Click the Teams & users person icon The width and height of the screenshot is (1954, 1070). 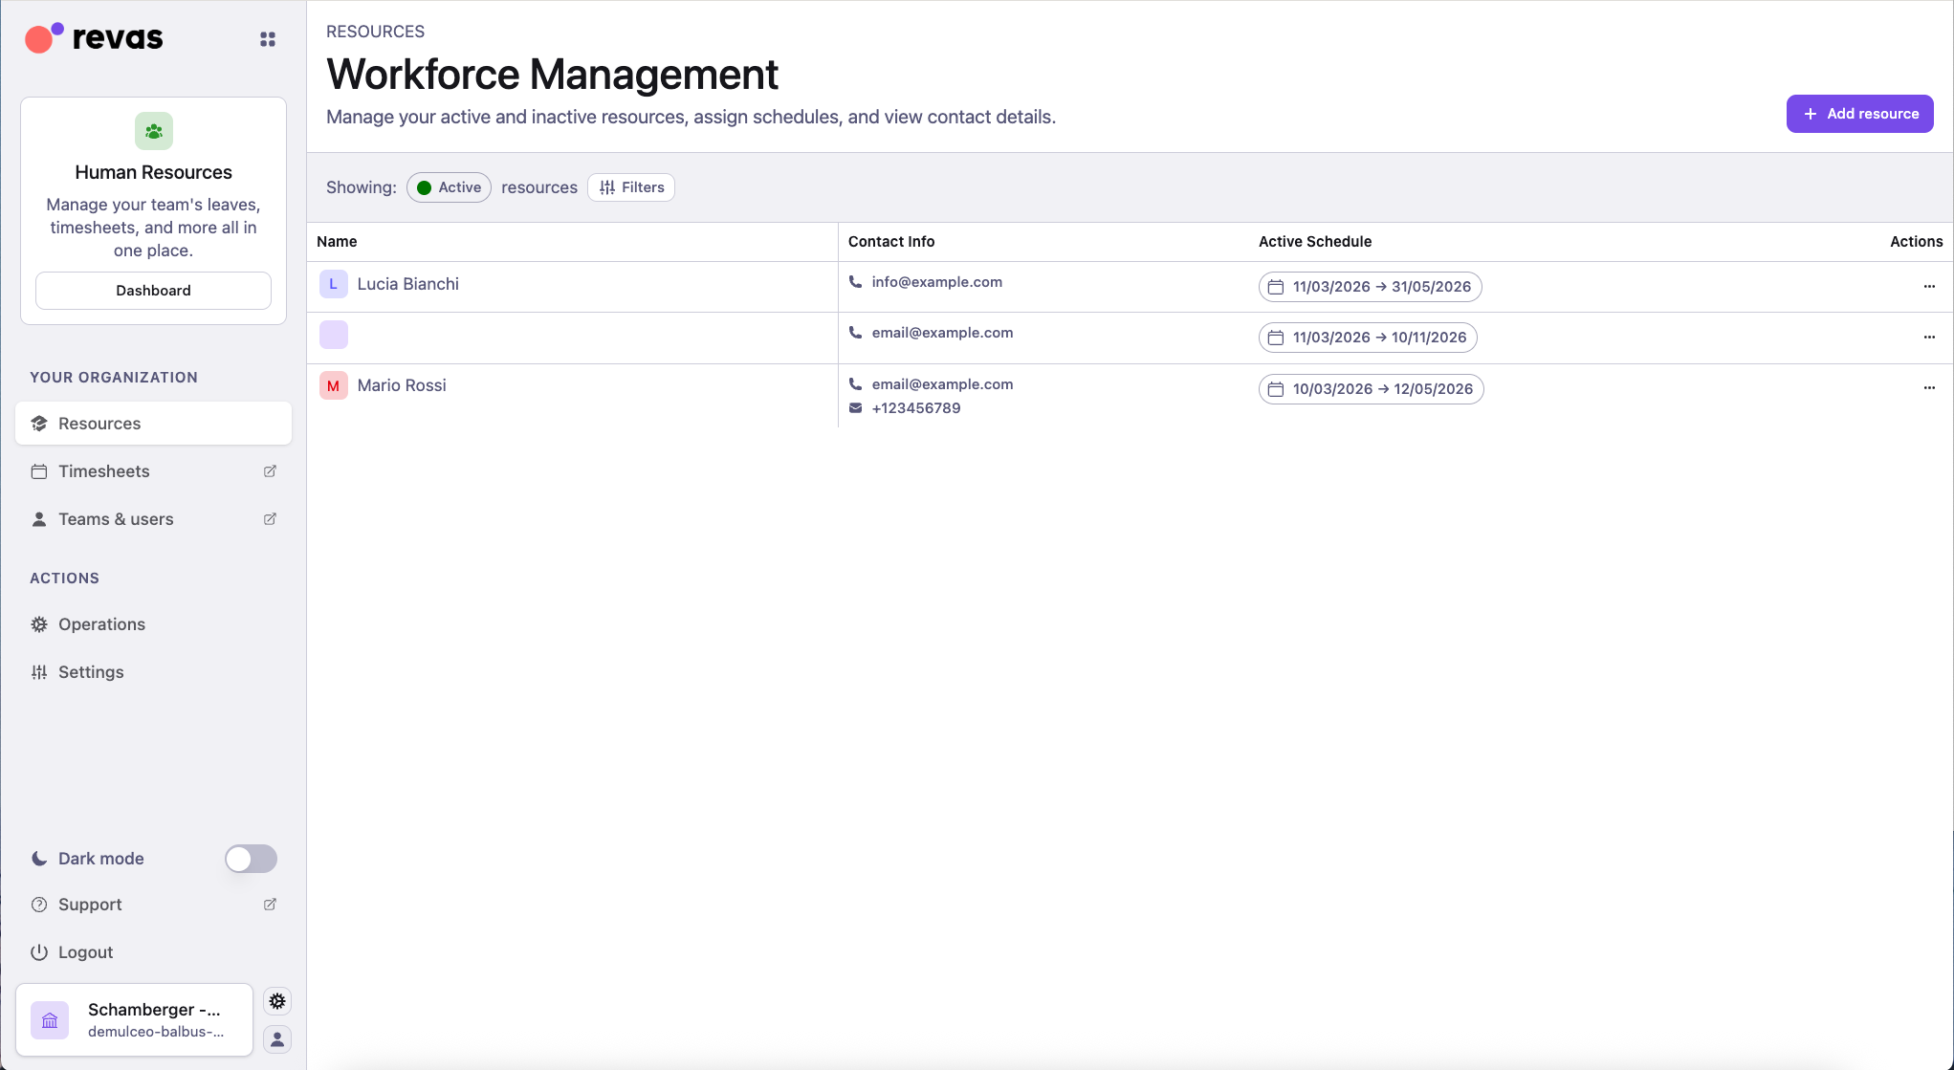coord(39,518)
